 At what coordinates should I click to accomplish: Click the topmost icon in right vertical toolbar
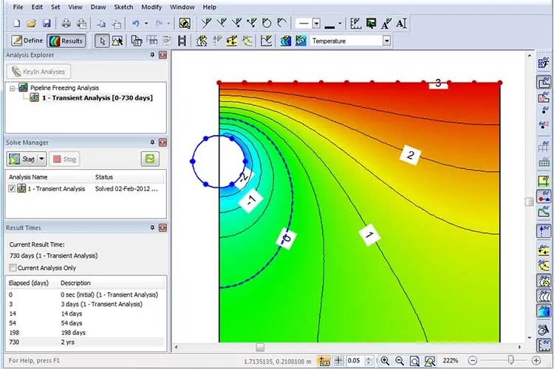(x=544, y=63)
